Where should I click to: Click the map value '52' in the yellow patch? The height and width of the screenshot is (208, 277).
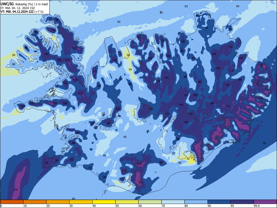pos(188,158)
